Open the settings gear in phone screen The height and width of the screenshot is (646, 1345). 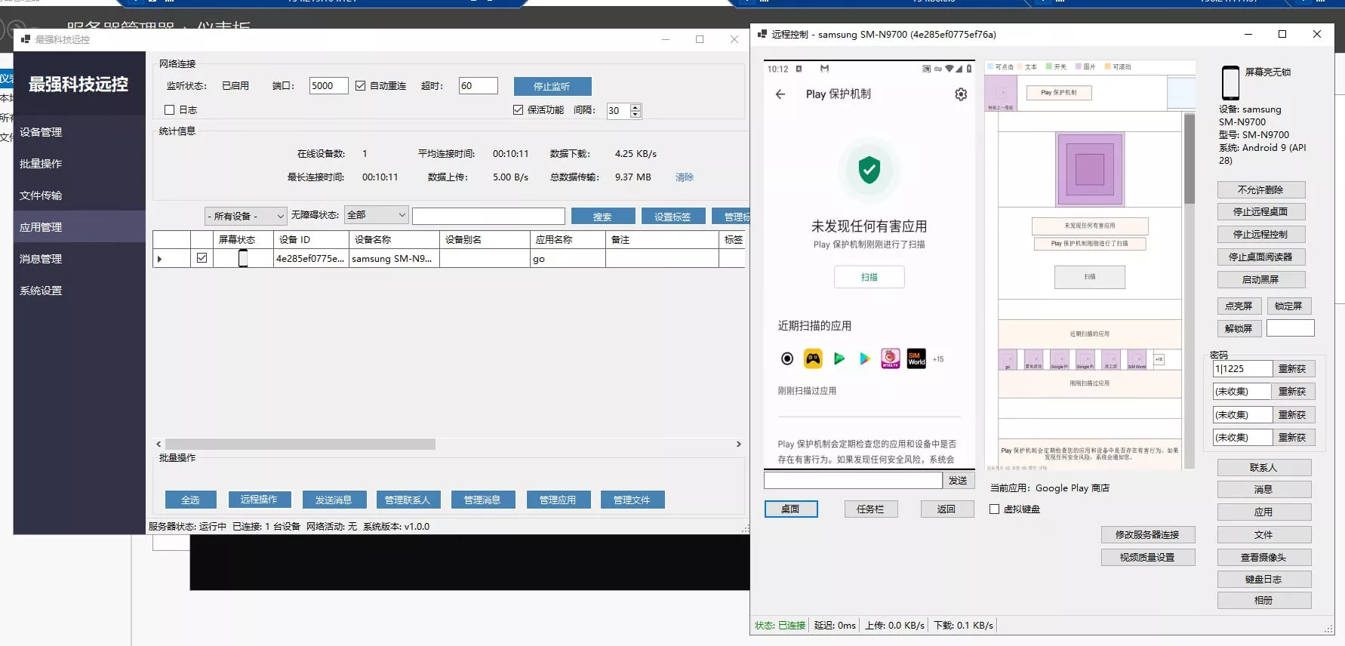[x=961, y=94]
